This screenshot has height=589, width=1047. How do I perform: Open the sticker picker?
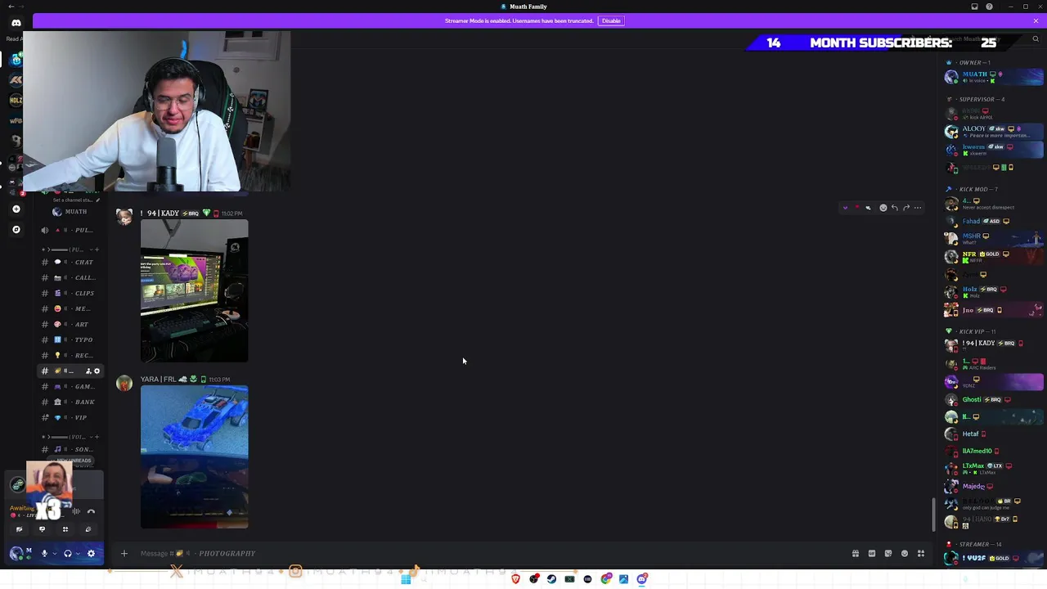click(x=888, y=554)
